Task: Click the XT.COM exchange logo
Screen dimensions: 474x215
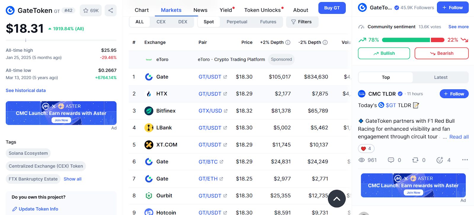Action: pyautogui.click(x=149, y=145)
